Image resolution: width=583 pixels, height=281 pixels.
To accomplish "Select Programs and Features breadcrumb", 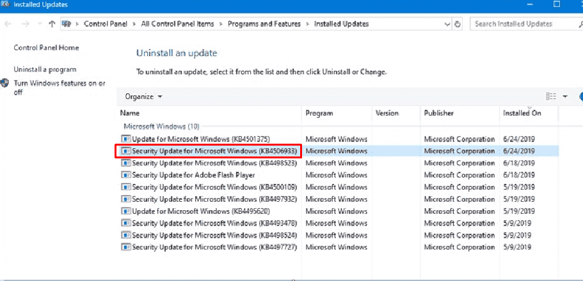I will (264, 24).
